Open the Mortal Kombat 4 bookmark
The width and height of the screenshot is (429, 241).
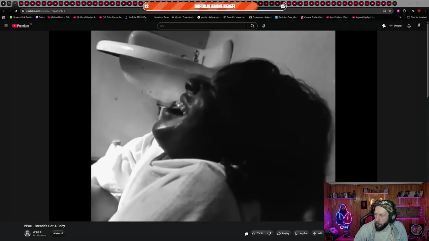pos(85,17)
